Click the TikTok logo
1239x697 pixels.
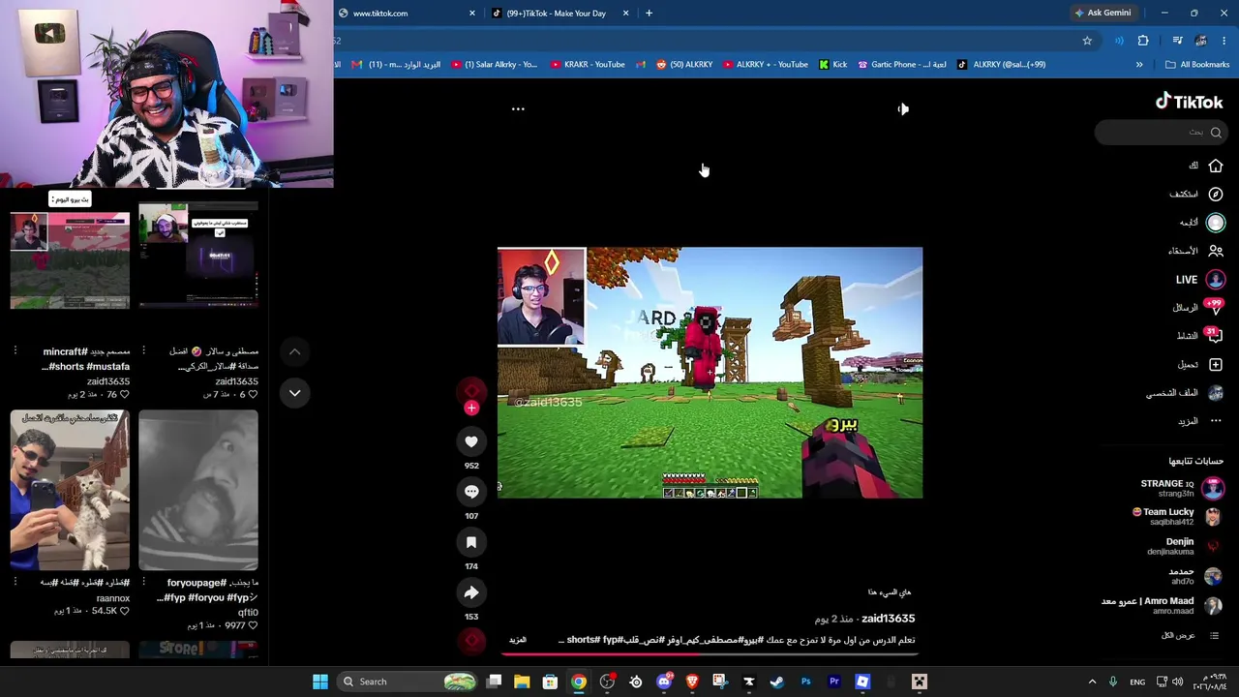pos(1189,102)
